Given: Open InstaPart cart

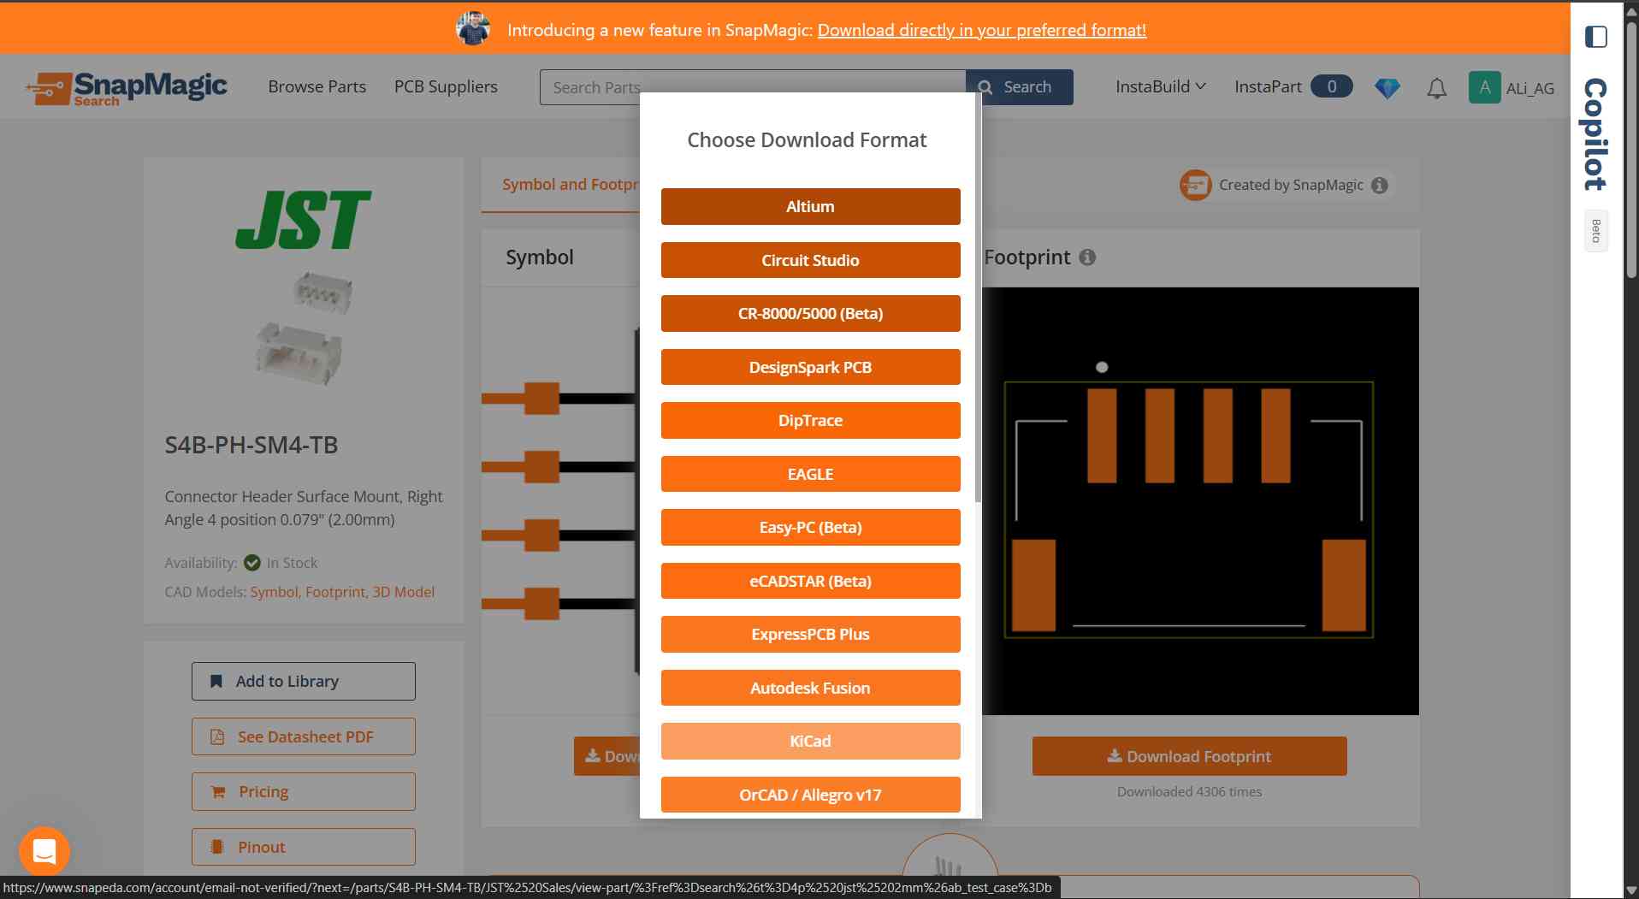Looking at the screenshot, I should (x=1293, y=86).
